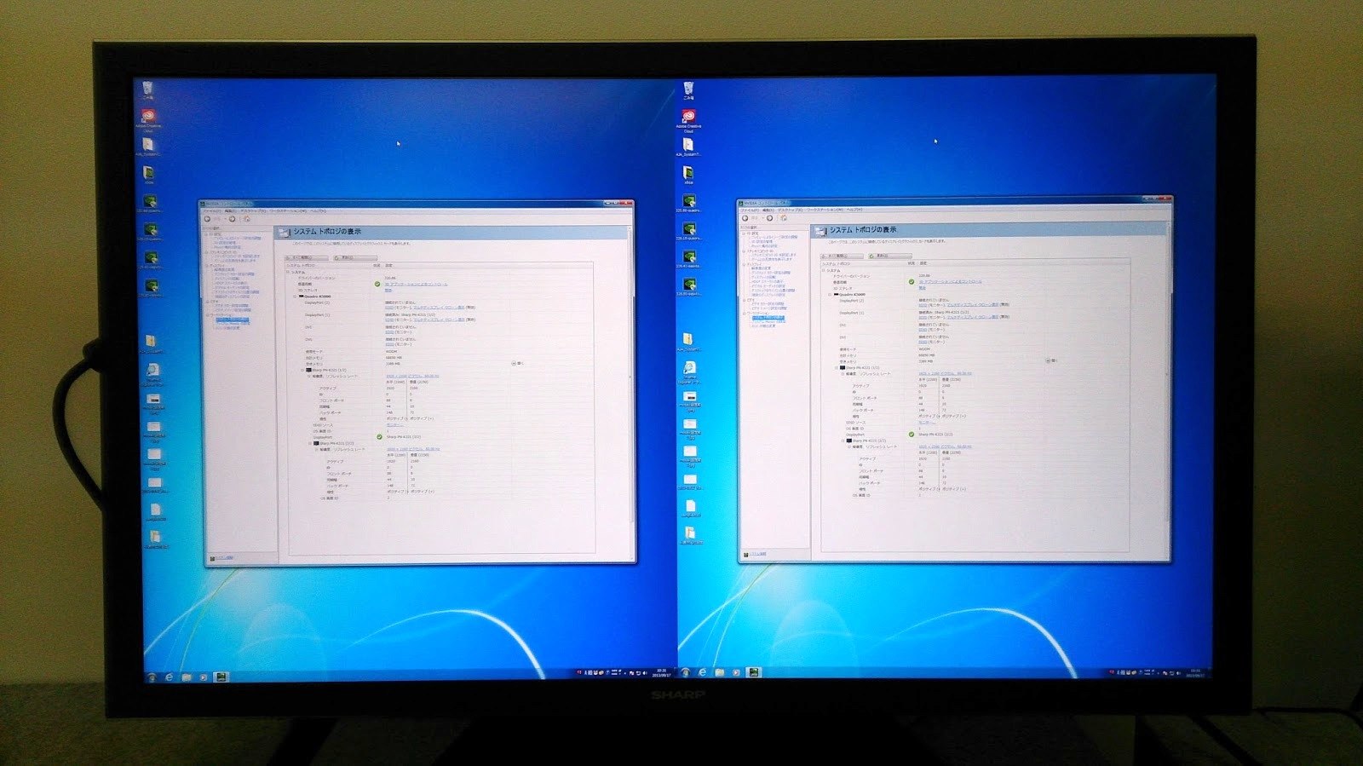Click the NVIDIA Control Panel button on left taskbar
The width and height of the screenshot is (1363, 766).
pyautogui.click(x=221, y=677)
